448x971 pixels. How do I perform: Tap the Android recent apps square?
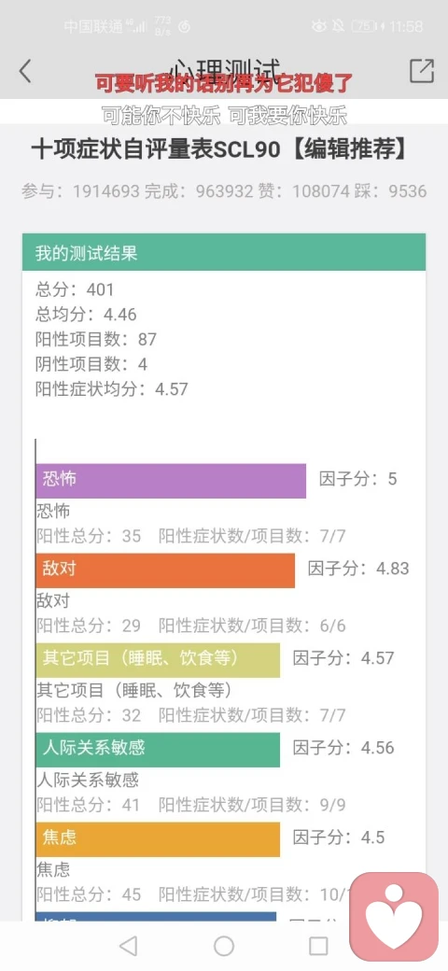[x=318, y=946]
